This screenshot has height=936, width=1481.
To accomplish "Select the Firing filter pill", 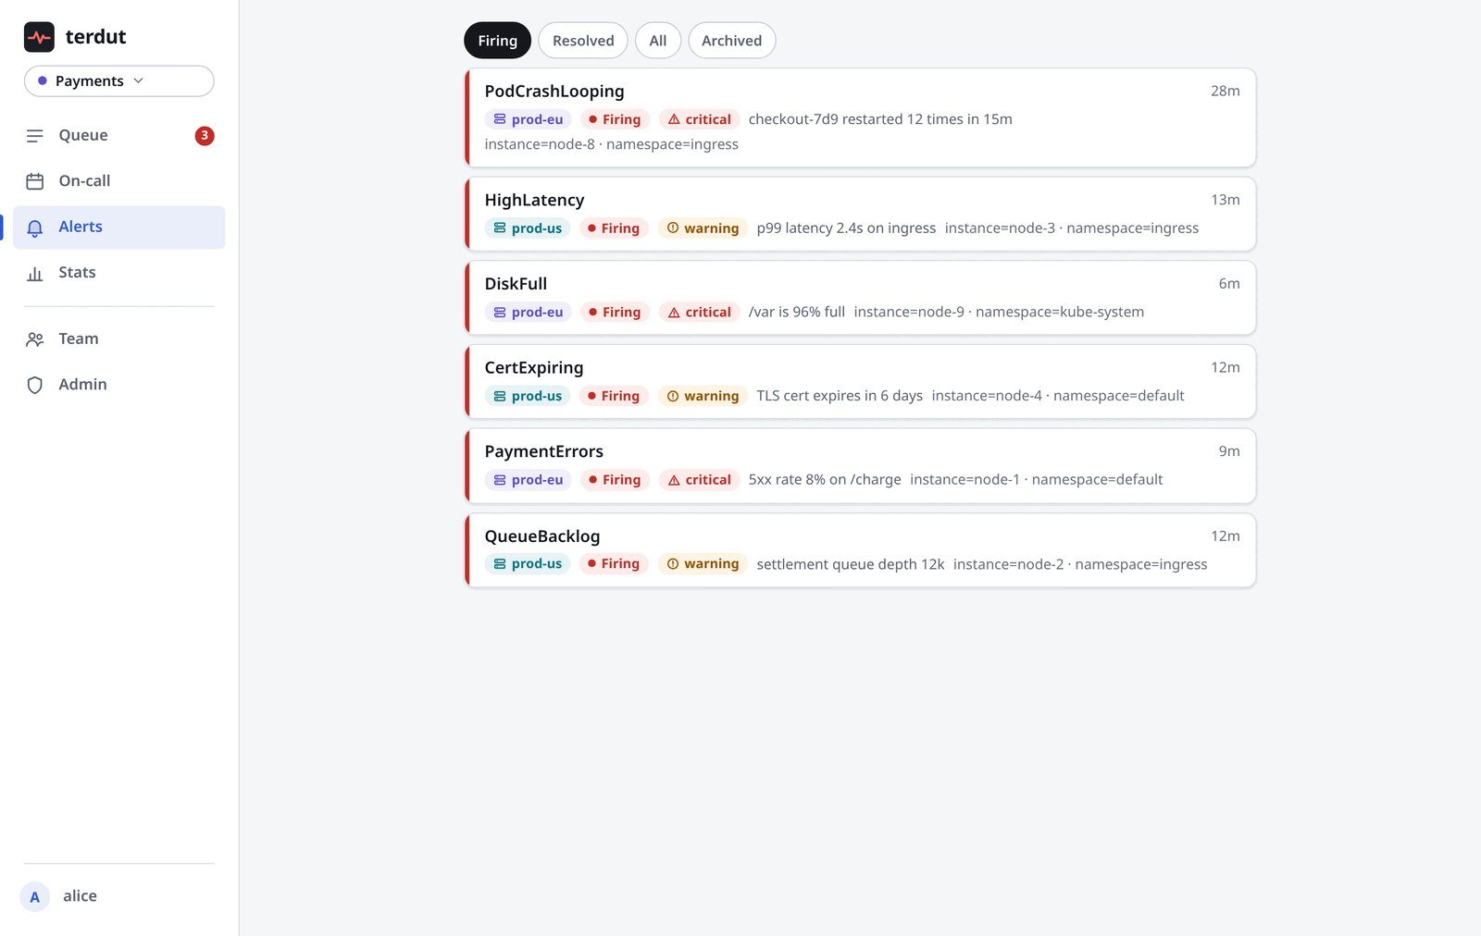I will click(498, 41).
